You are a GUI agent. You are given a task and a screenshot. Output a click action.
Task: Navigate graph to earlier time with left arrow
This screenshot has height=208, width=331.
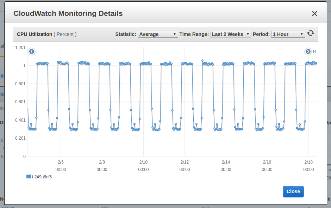point(32,51)
